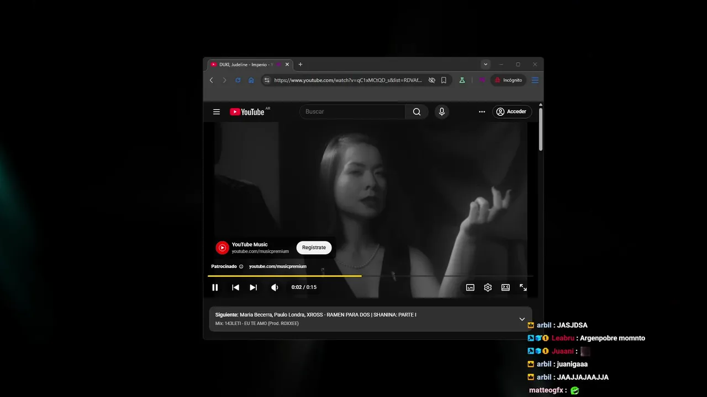Click arbil's chat message JASJDSA
707x397 pixels.
(x=572, y=325)
